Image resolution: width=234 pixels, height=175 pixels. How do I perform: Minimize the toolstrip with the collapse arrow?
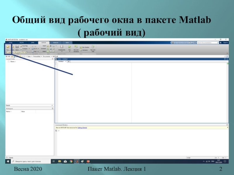pyautogui.click(x=227, y=53)
